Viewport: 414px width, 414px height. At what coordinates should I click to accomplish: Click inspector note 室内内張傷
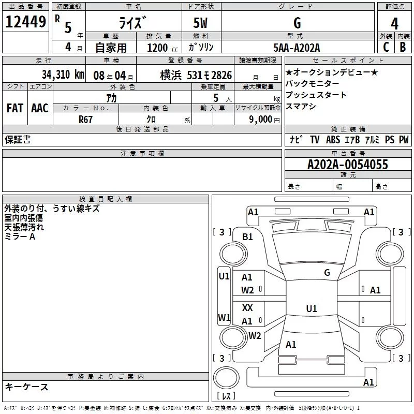click(23, 217)
